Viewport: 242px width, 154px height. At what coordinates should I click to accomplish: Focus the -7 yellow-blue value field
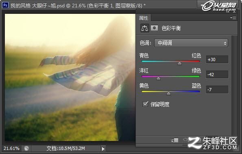coord(217,90)
